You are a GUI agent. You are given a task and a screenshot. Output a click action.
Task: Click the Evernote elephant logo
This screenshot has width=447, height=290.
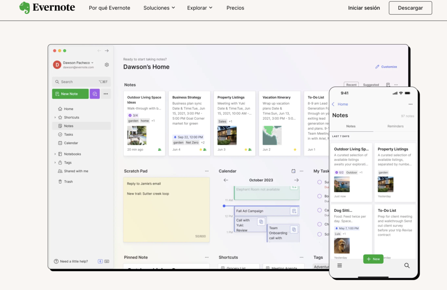[25, 8]
